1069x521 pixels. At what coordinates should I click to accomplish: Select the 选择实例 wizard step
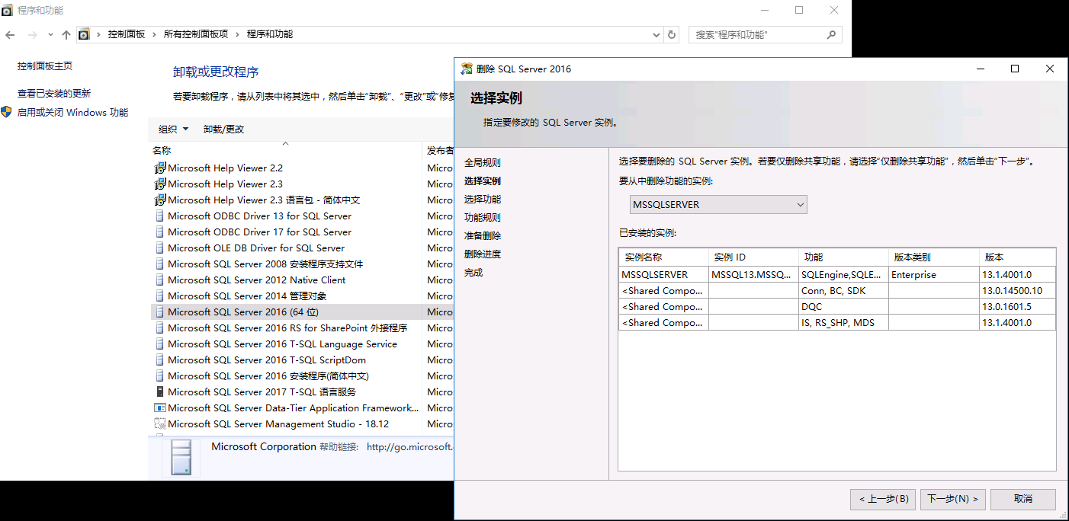pyautogui.click(x=483, y=181)
